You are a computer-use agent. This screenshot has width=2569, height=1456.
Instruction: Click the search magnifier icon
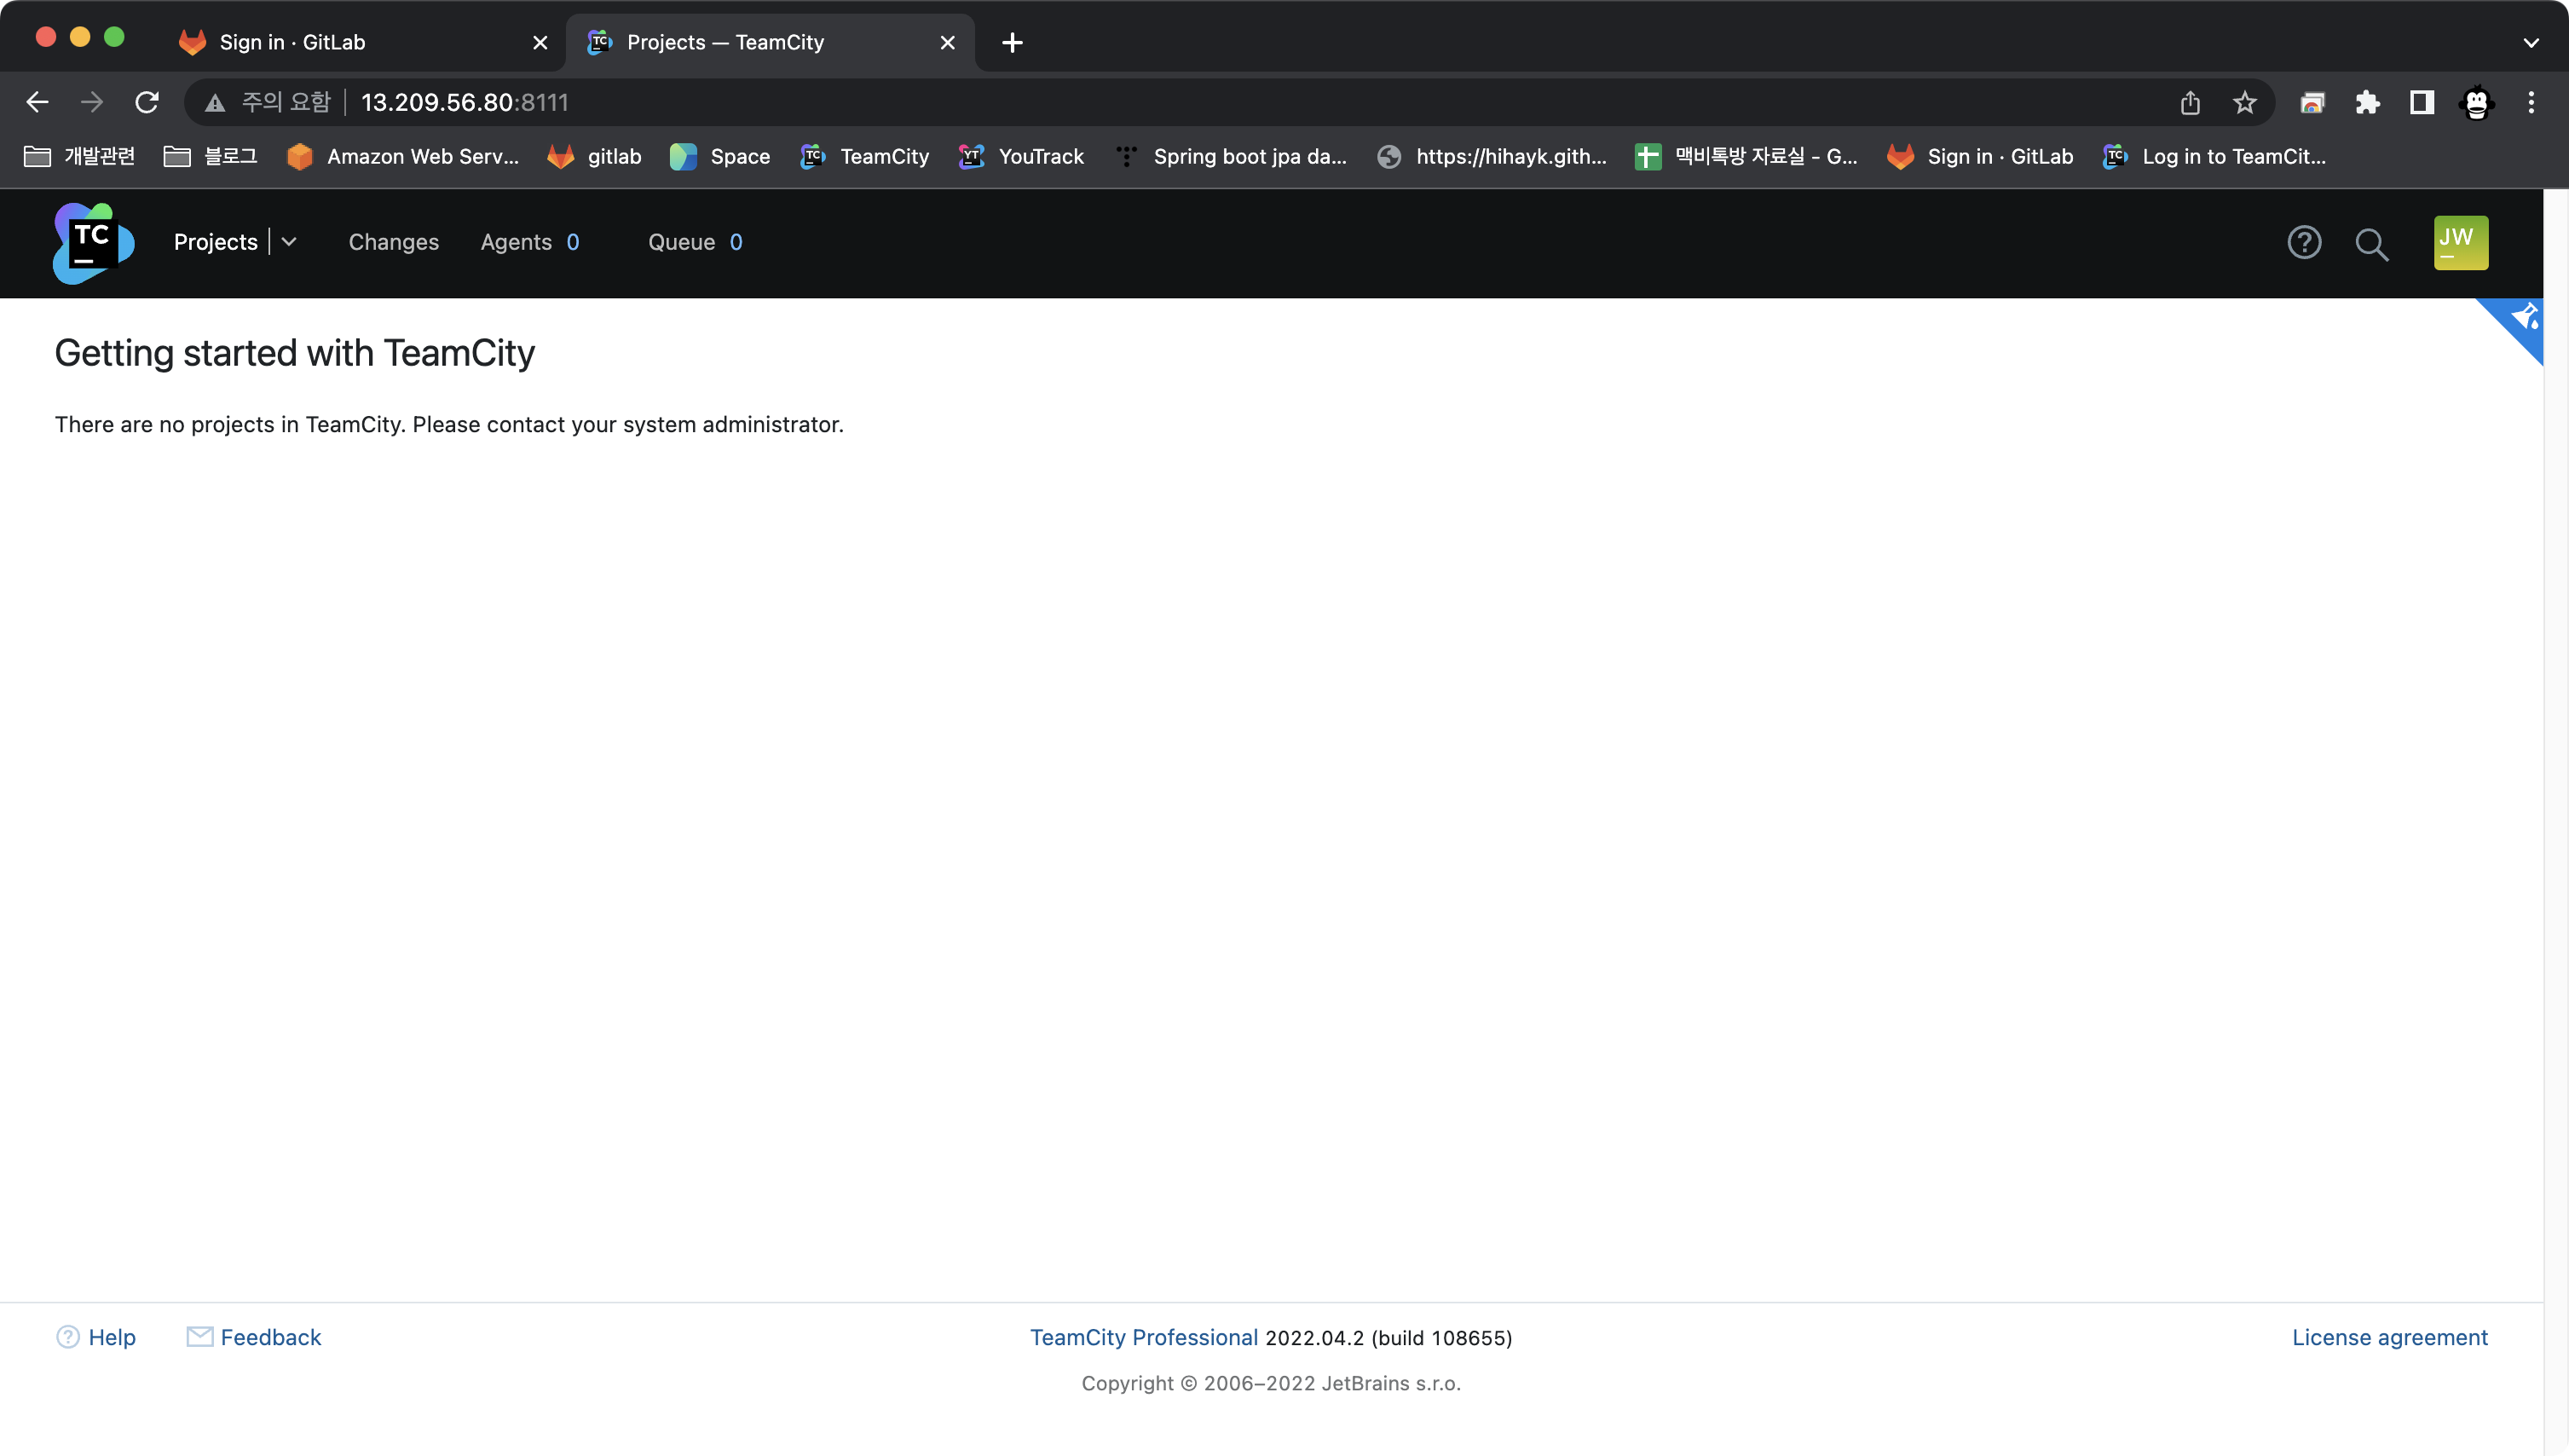(x=2371, y=244)
